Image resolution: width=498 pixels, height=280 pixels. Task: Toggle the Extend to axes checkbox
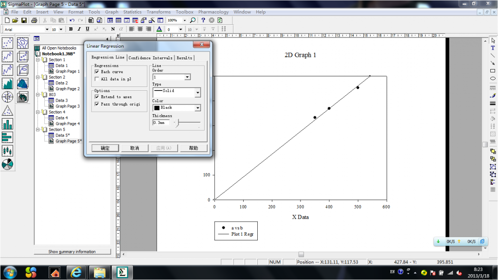point(97,97)
